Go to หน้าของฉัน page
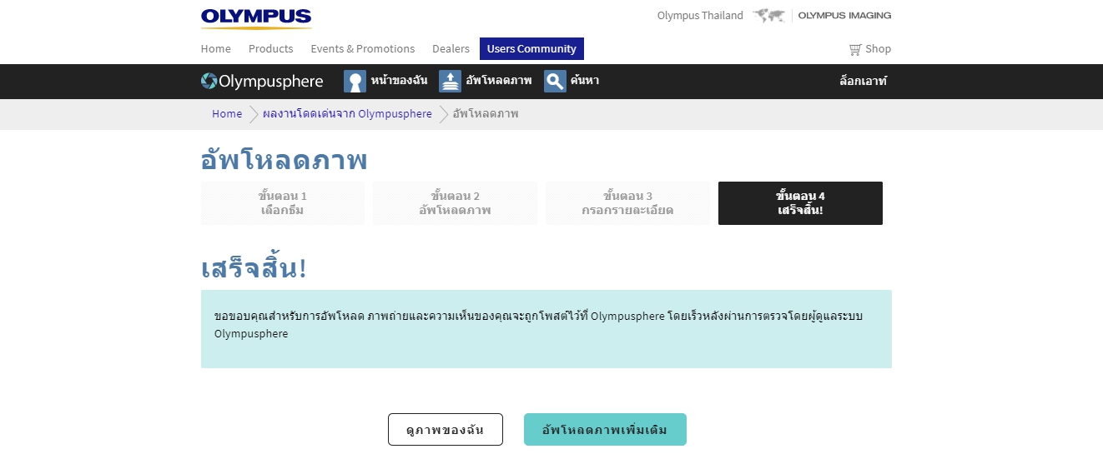 [399, 81]
